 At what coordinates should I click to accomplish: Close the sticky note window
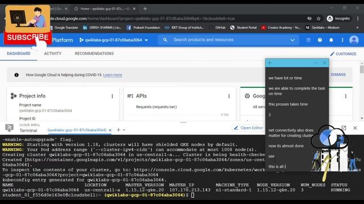pyautogui.click(x=325, y=63)
